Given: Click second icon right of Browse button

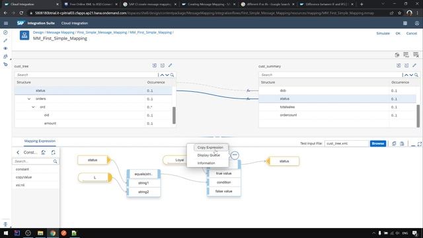Looking at the screenshot, I should point(403,144).
